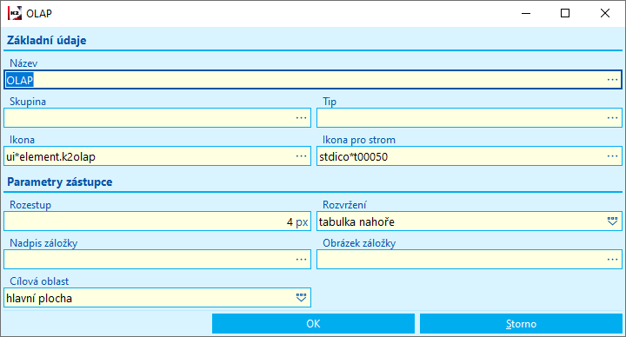Open the ellipsis picker in Název field

(612, 80)
